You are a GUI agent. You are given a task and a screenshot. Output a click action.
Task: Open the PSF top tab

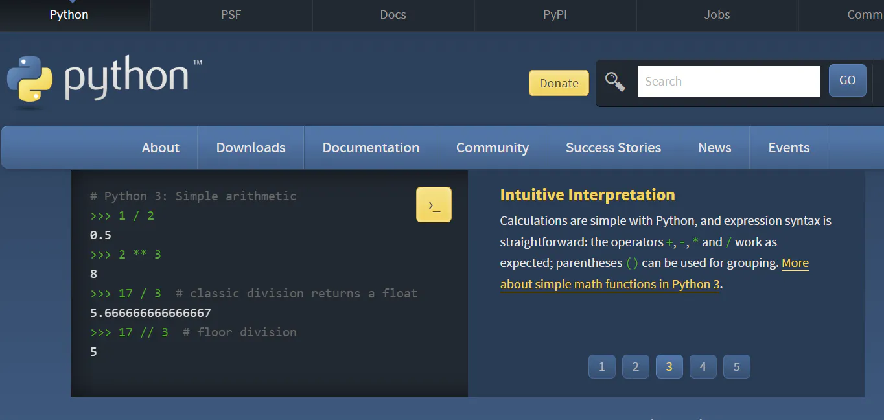(x=231, y=15)
